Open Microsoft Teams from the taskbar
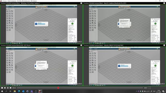Image resolution: width=166 pixels, height=93 pixels. [32, 91]
